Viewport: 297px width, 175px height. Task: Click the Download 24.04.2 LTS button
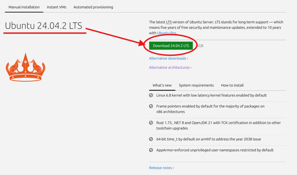(171, 46)
